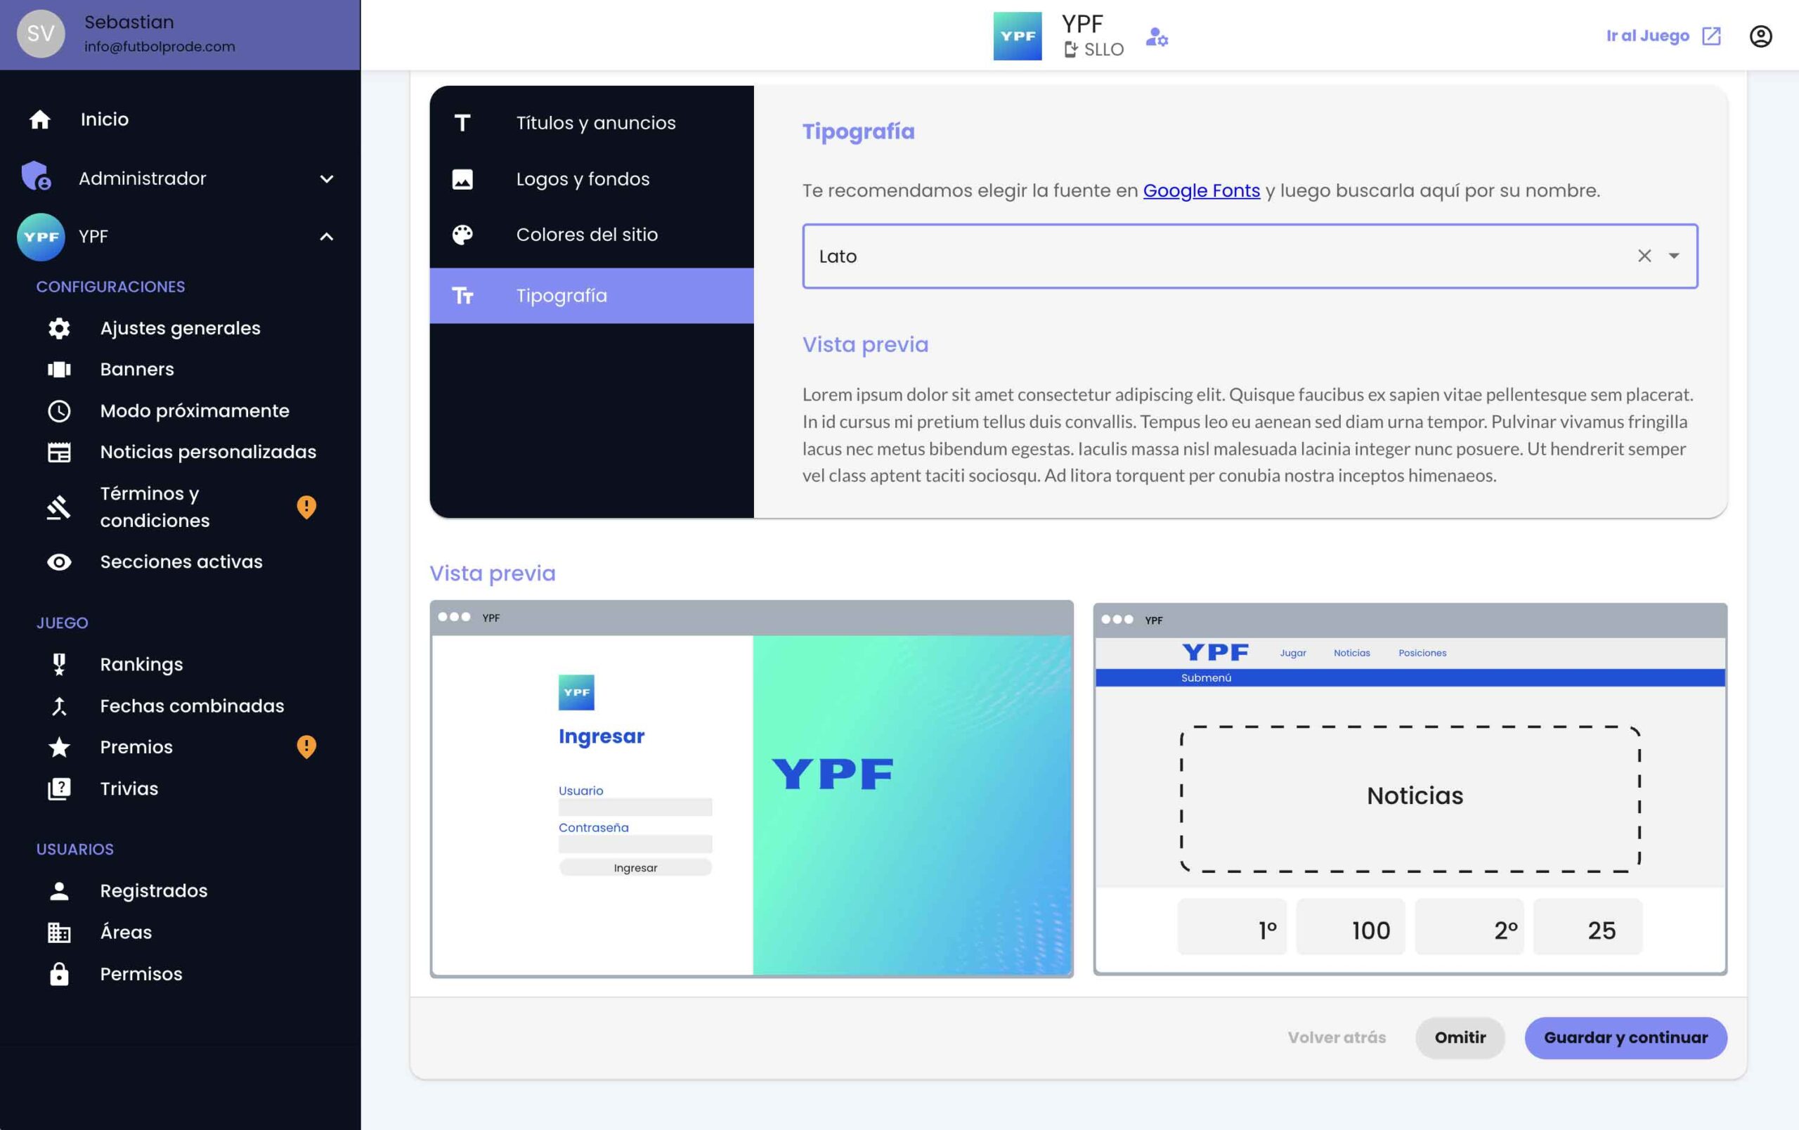Click the Rankings trophy icon
This screenshot has height=1130, width=1799.
coord(59,664)
